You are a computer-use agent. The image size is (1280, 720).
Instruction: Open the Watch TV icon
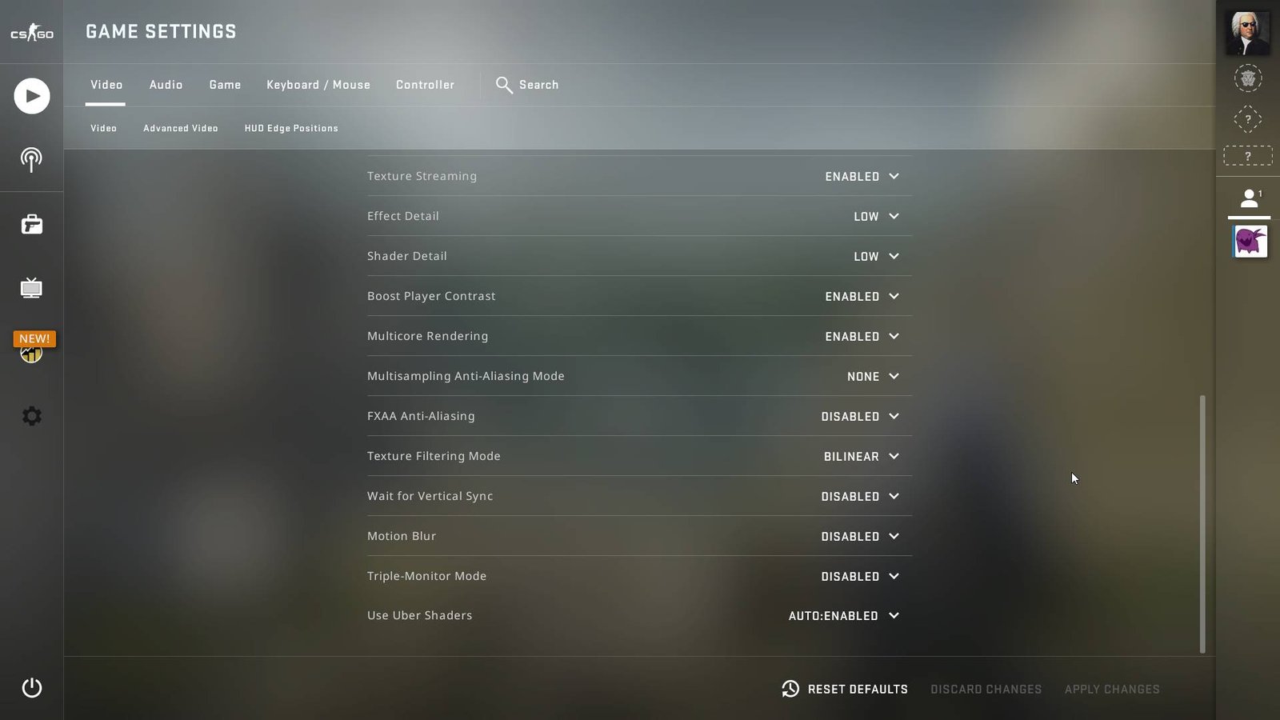click(x=31, y=288)
